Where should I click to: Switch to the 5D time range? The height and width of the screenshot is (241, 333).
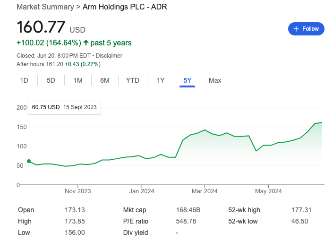pos(51,80)
